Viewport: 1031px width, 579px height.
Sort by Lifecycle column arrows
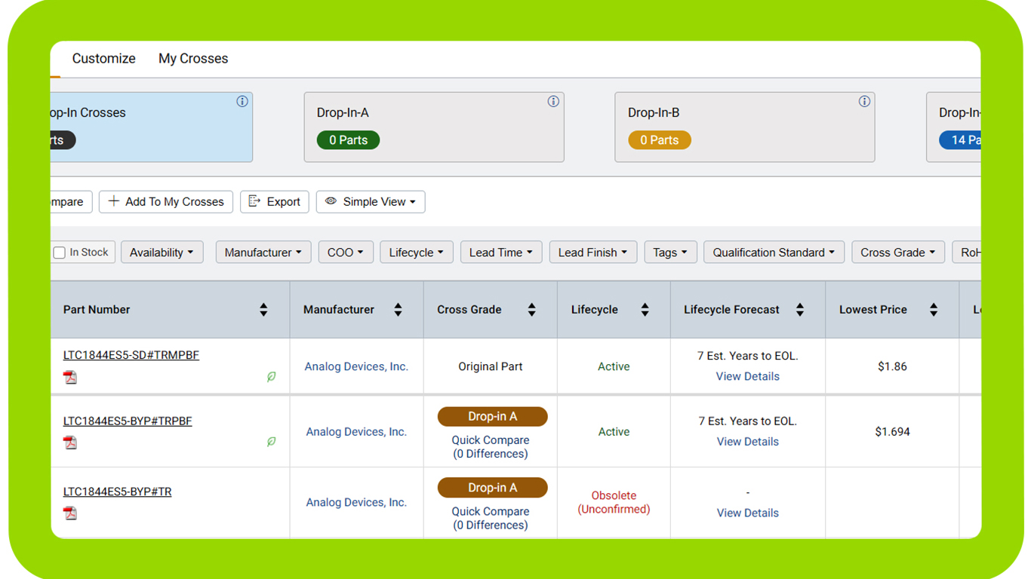tap(645, 310)
